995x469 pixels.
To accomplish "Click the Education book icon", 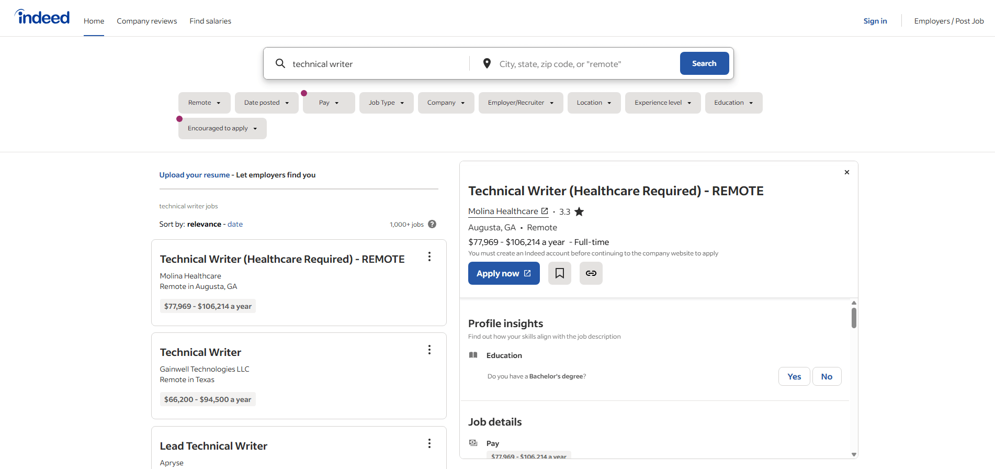I will click(x=473, y=355).
